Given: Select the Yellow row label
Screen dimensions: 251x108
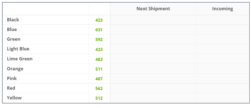Looking at the screenshot, I should (14, 98).
